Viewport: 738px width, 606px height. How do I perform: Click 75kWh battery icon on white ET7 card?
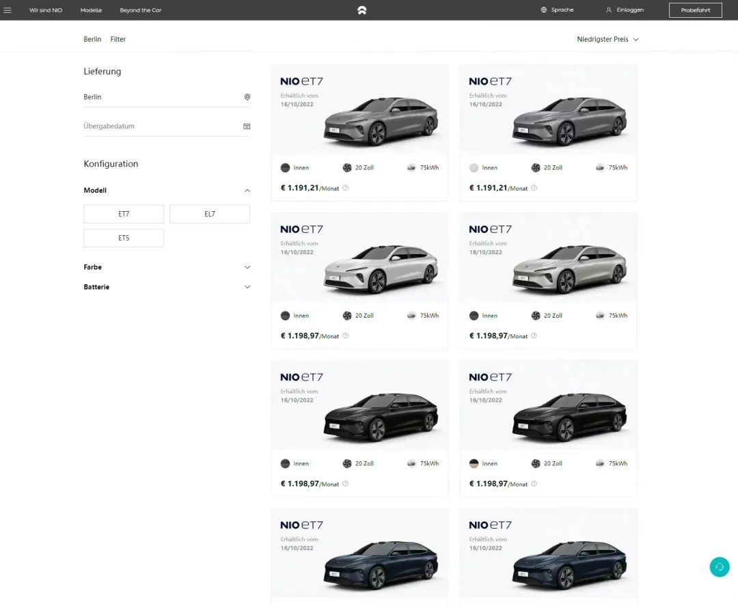click(x=411, y=316)
